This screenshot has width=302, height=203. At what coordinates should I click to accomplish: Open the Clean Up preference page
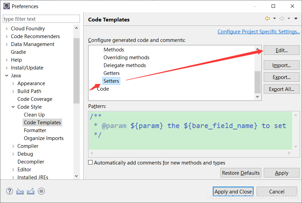[x=34, y=115]
